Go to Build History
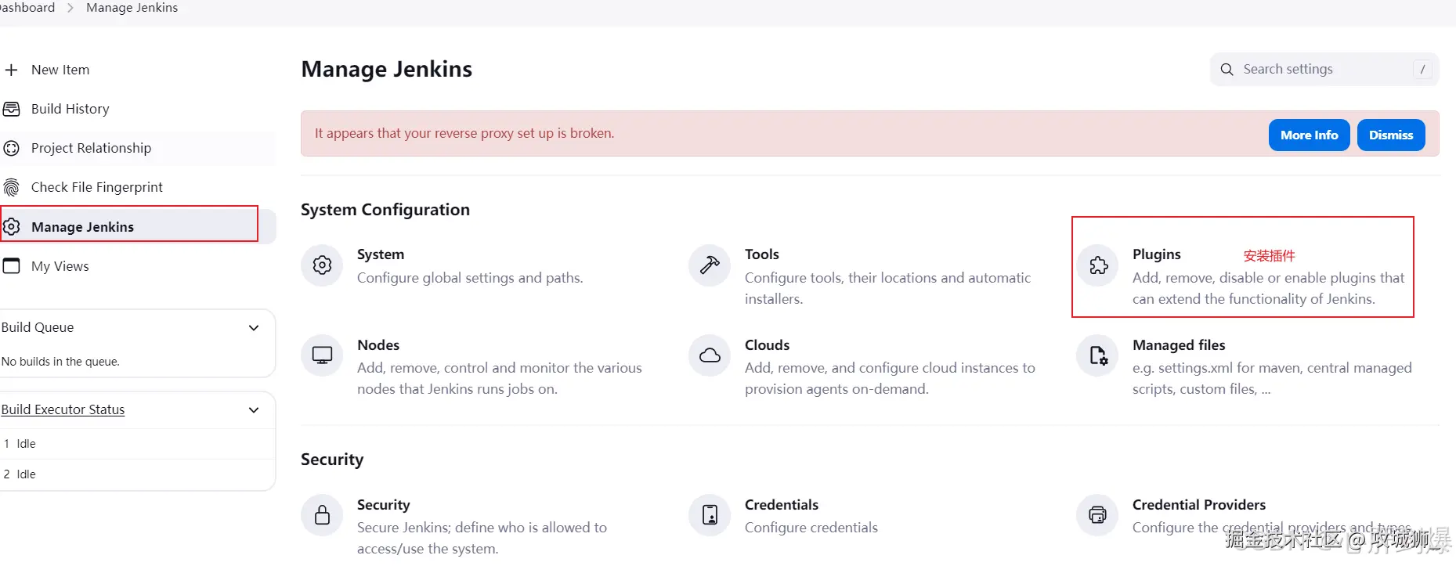Image resolution: width=1456 pixels, height=566 pixels. [70, 109]
